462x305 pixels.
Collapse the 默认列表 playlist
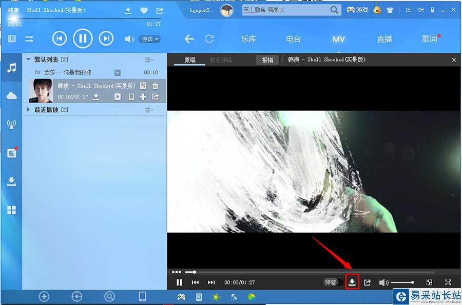[x=28, y=59]
